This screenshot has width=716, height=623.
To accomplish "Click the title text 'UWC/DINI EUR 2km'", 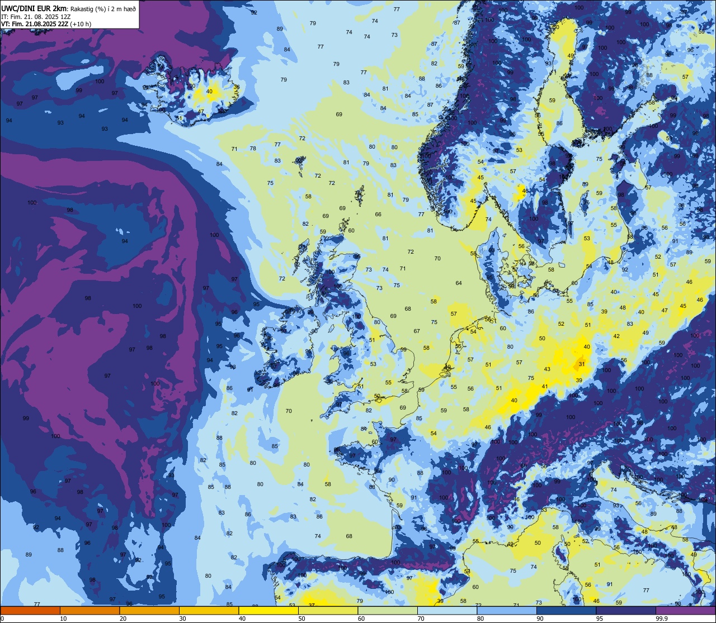I will (34, 8).
